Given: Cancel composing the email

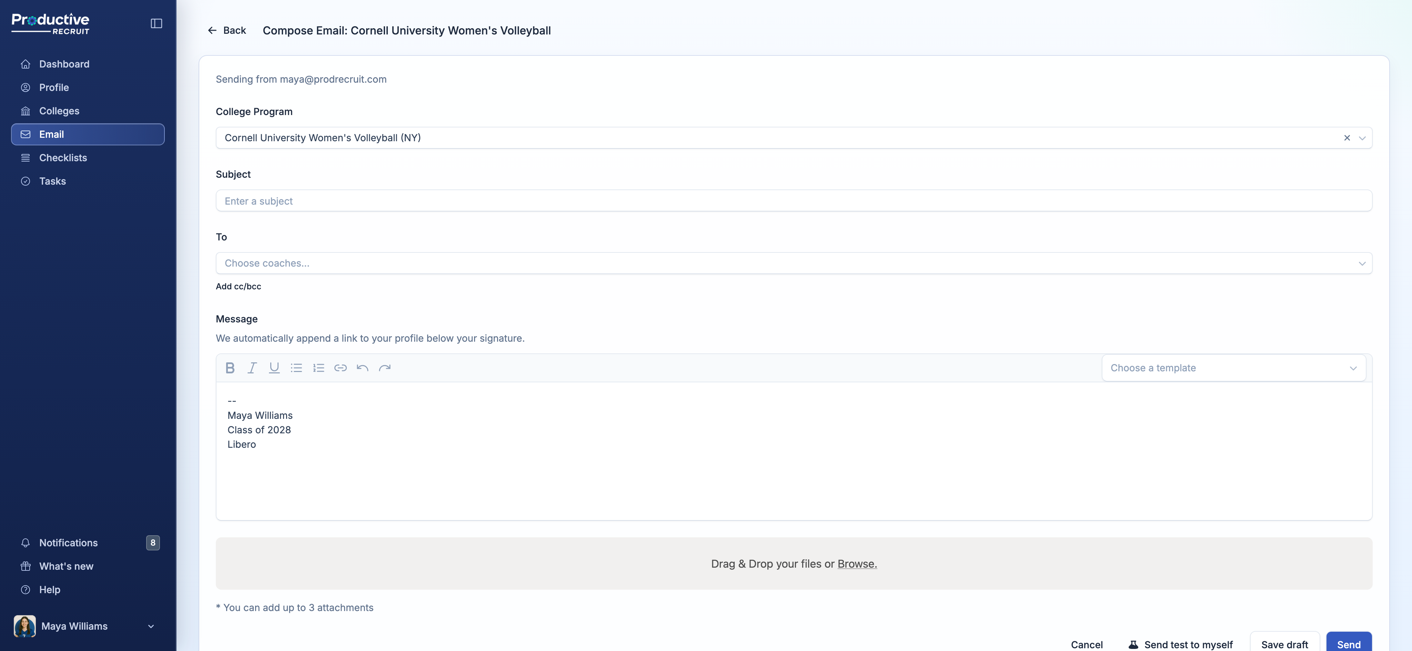Looking at the screenshot, I should click(1087, 644).
